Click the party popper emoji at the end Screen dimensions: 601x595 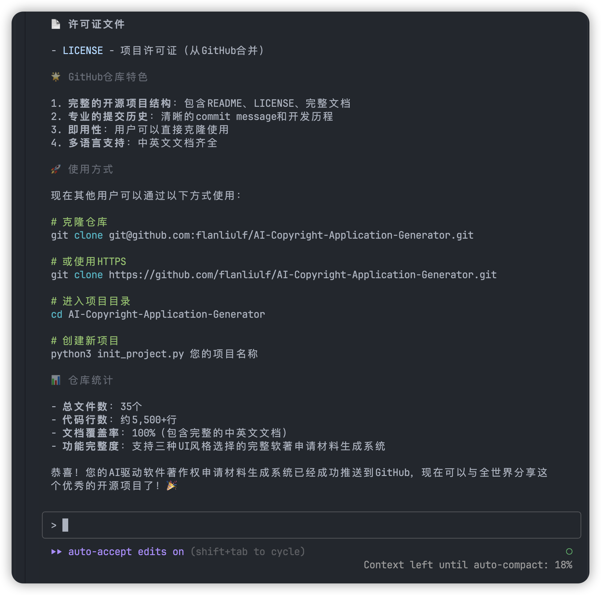pos(171,485)
